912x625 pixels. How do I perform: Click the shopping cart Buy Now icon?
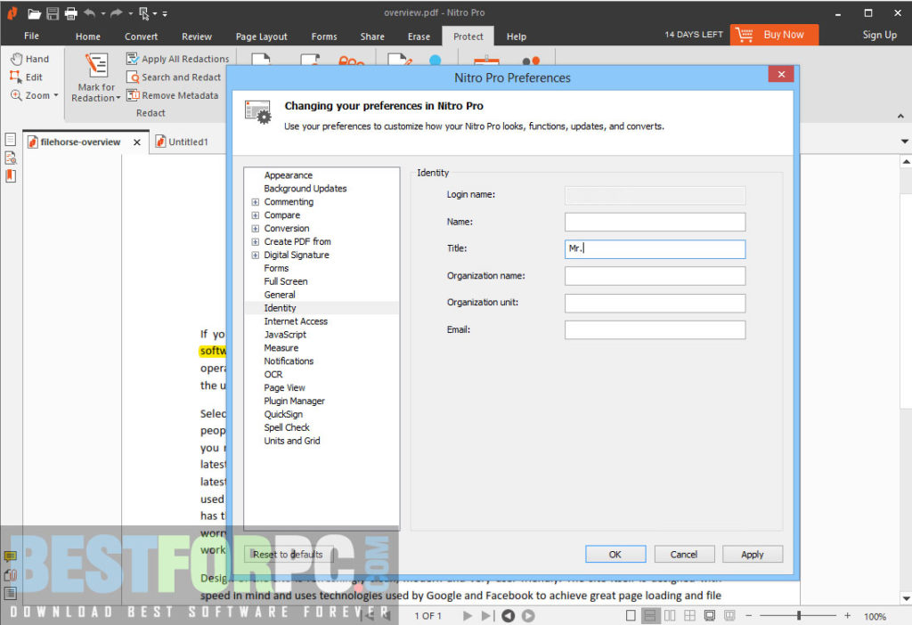point(744,35)
